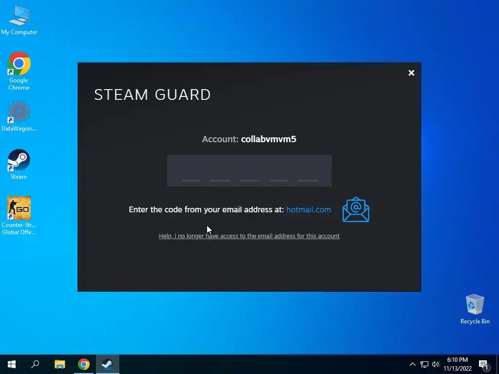Open the clock showing 6:10 PM
The height and width of the screenshot is (374, 499).
pos(457,364)
